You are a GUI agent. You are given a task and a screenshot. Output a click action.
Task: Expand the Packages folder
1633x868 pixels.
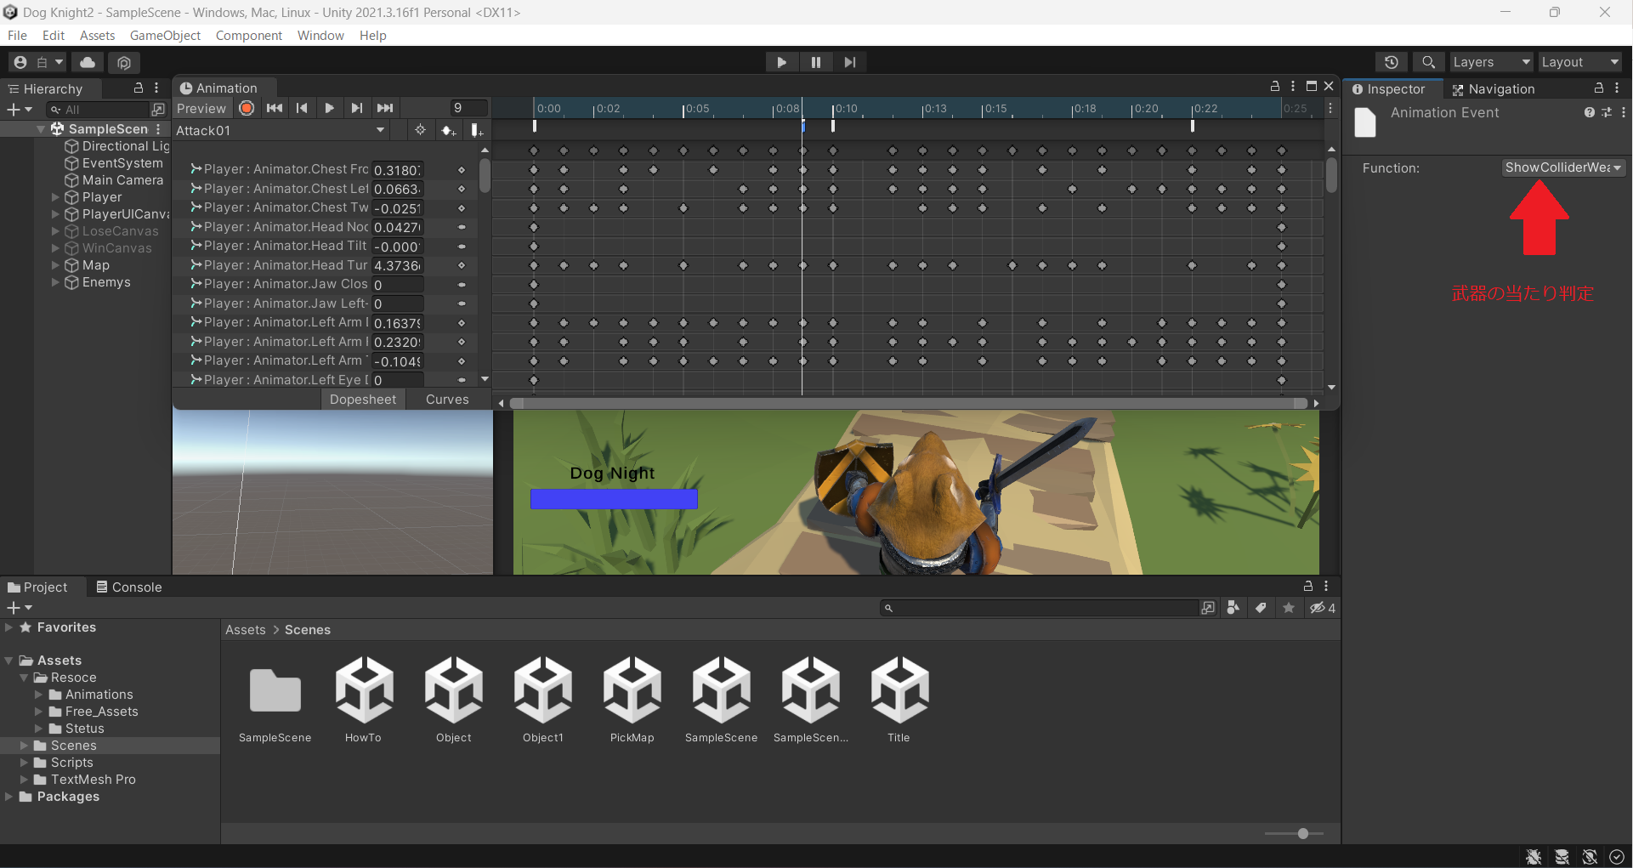(x=9, y=797)
